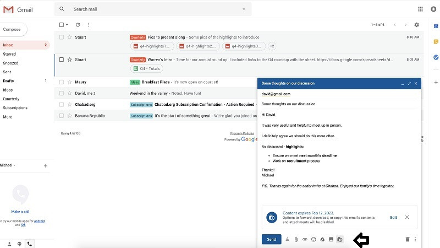This screenshot has height=248, width=440.
Task: Tick the checkbox for David, me conversation
Action: [62, 93]
